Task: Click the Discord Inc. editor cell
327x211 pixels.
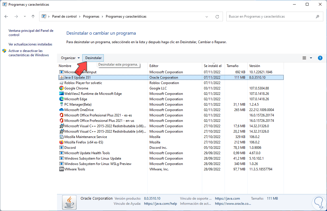Action: tap(158, 148)
